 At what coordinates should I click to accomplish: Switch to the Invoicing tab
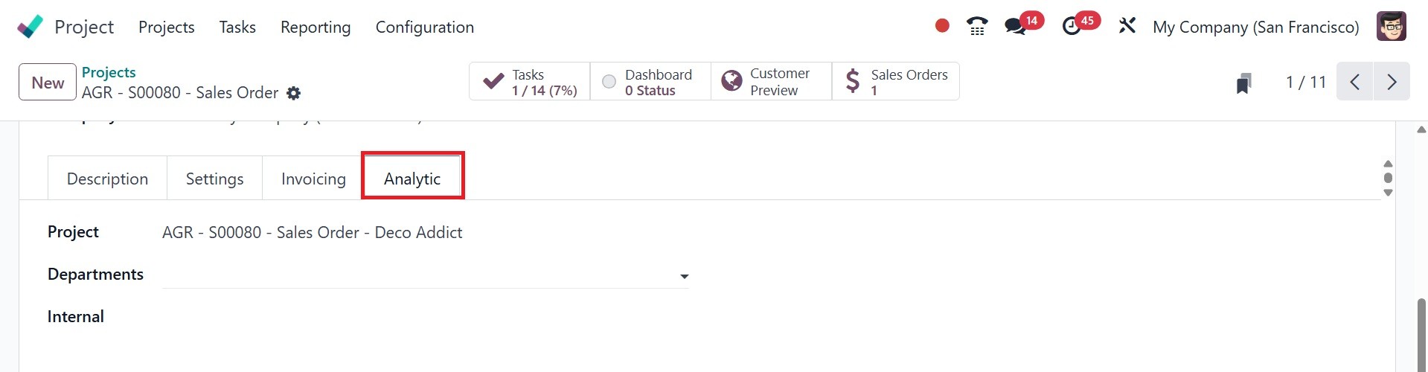tap(313, 179)
